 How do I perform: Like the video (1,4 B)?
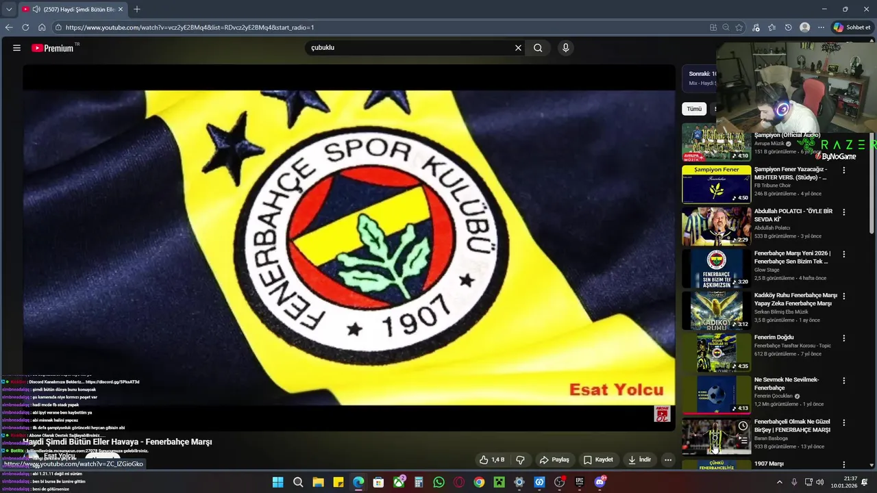tap(492, 459)
